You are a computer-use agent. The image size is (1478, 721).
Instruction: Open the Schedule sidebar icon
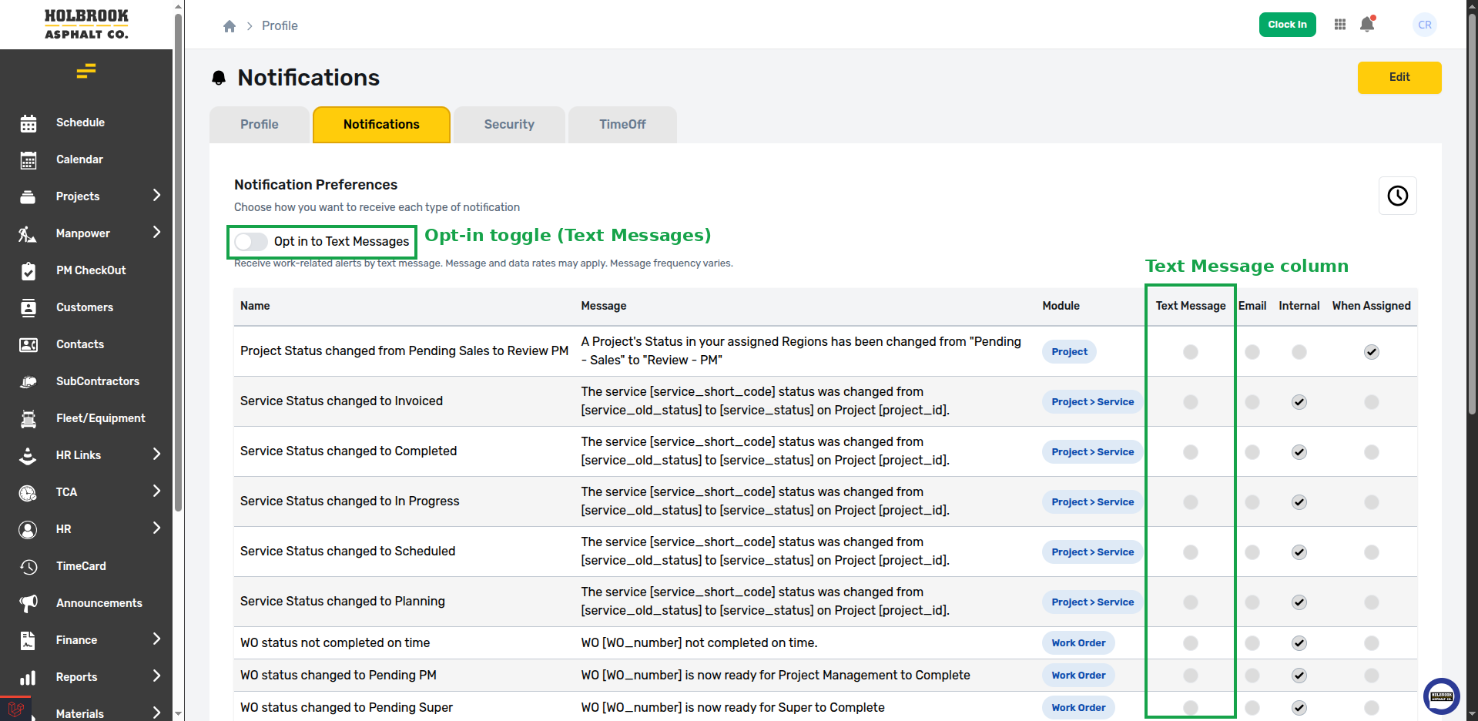[x=28, y=123]
